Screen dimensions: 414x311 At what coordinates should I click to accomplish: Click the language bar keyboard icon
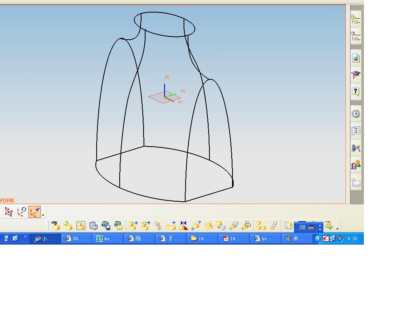[x=311, y=228]
